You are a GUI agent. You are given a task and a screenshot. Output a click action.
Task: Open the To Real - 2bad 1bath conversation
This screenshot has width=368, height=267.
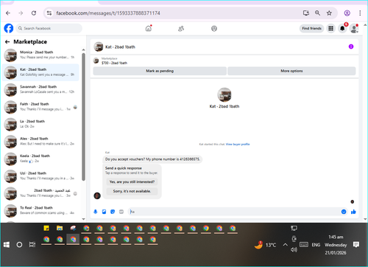click(40, 210)
